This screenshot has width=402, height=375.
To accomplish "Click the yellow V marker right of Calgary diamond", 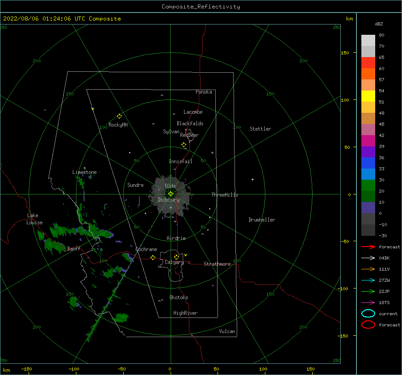I will coord(185,255).
